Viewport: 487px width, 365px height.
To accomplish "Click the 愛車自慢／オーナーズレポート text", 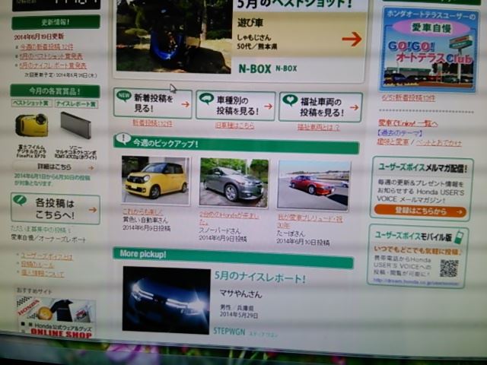I will pyautogui.click(x=48, y=239).
